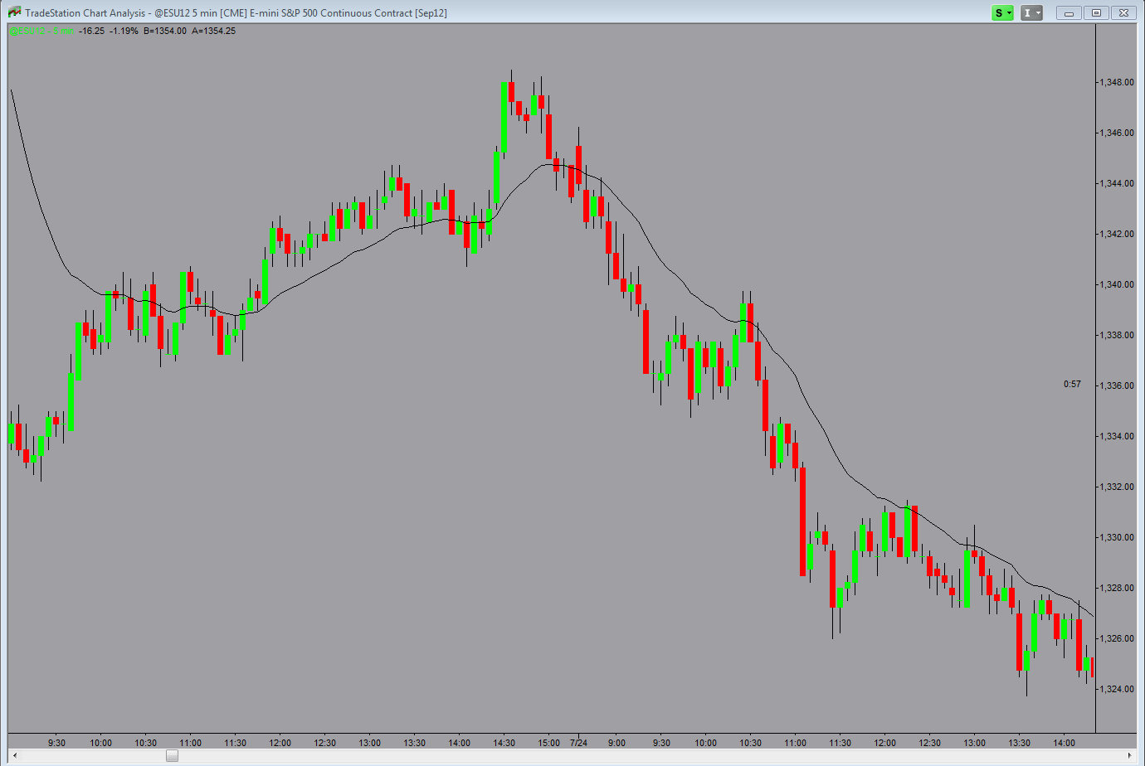1145x766 pixels.
Task: Click the 1,334.00 price axis label
Action: 1117,436
